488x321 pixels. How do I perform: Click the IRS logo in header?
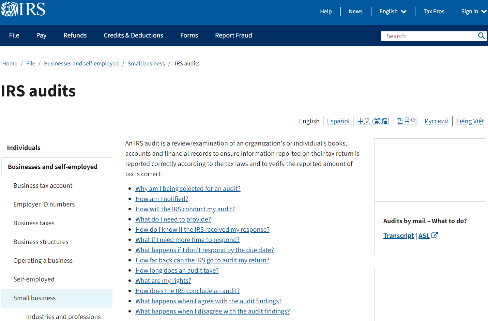(x=23, y=9)
